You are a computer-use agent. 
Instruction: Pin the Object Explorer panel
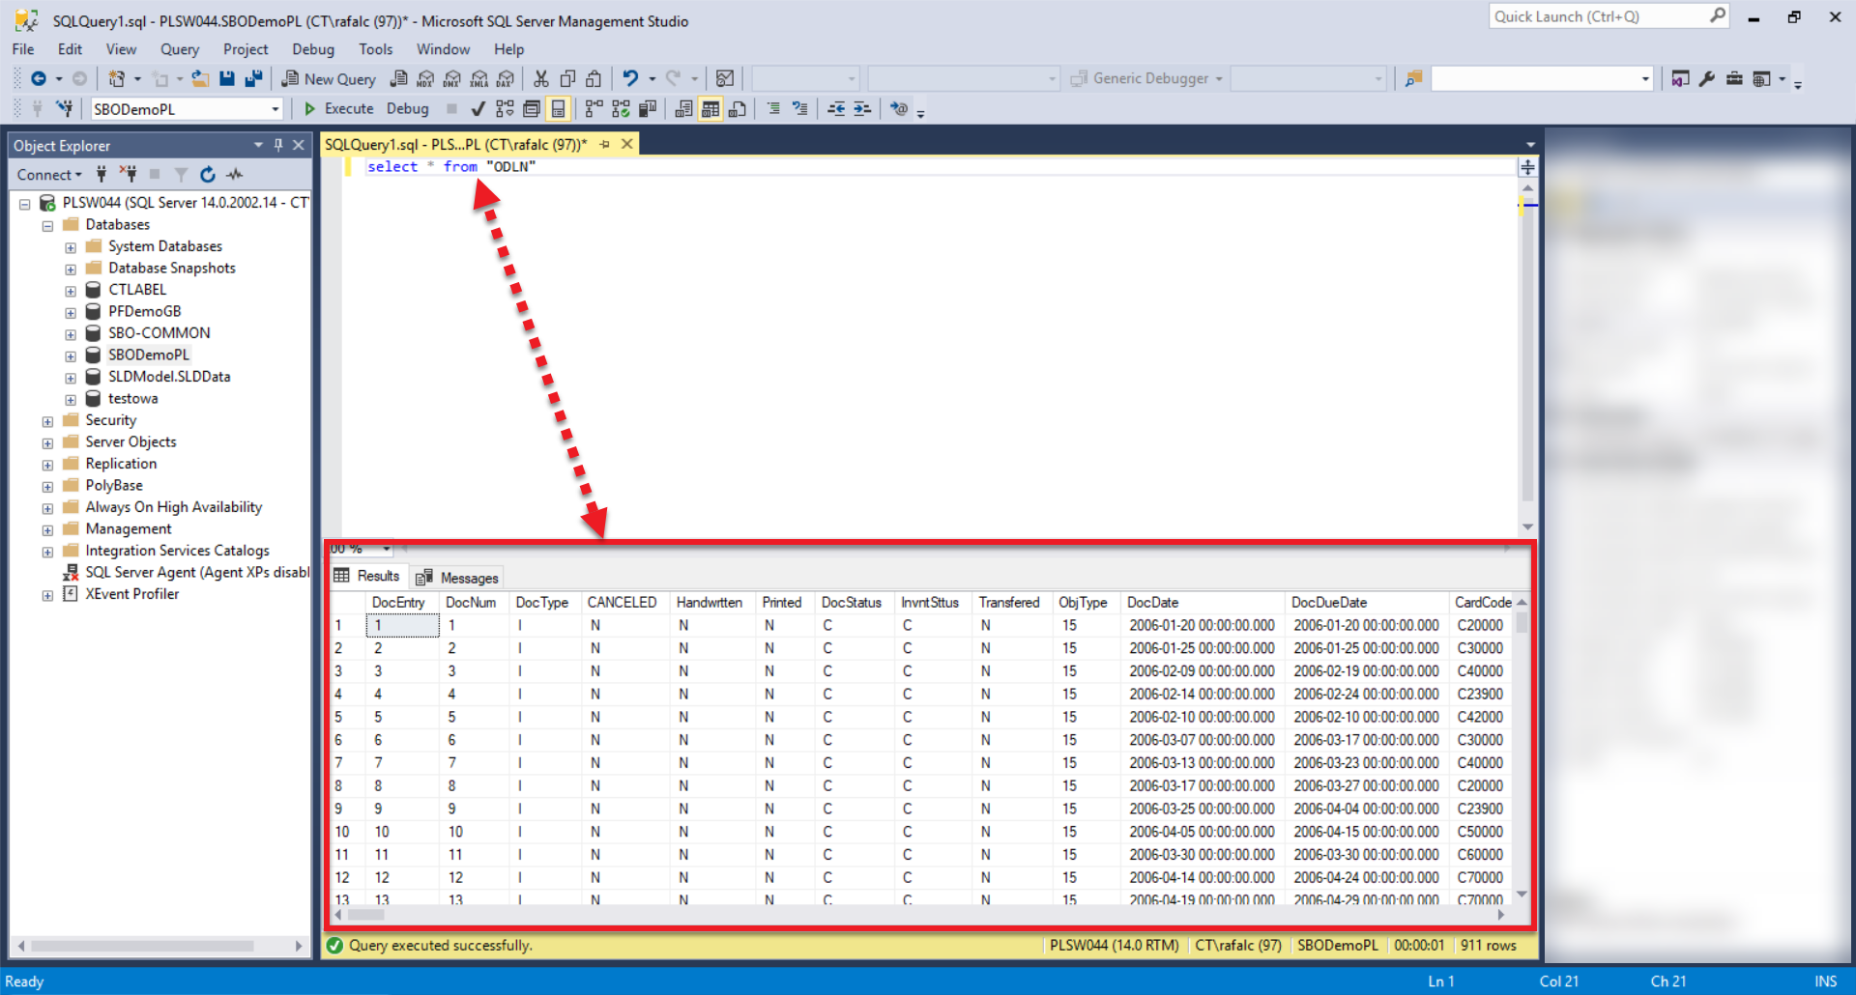pyautogui.click(x=278, y=146)
